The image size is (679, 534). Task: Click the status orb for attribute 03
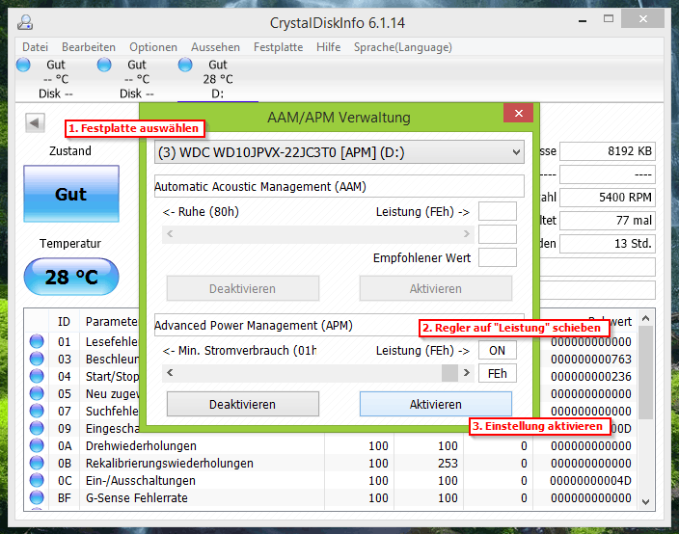coord(37,359)
